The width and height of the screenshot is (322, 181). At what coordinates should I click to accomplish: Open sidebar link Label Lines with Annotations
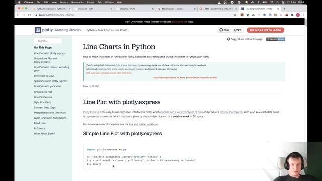coord(50,118)
